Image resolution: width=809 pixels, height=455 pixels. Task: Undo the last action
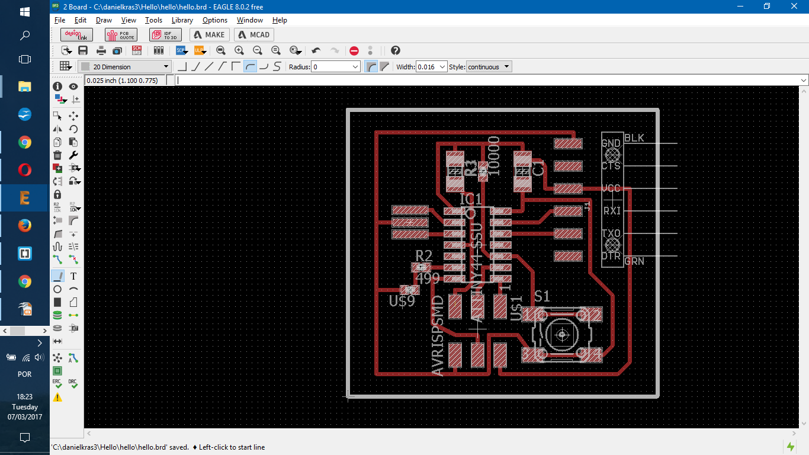pyautogui.click(x=316, y=51)
